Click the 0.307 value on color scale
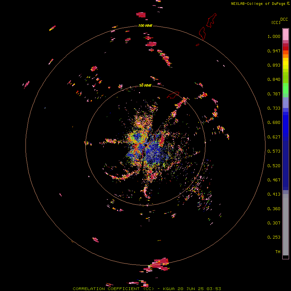 [x=274, y=223]
